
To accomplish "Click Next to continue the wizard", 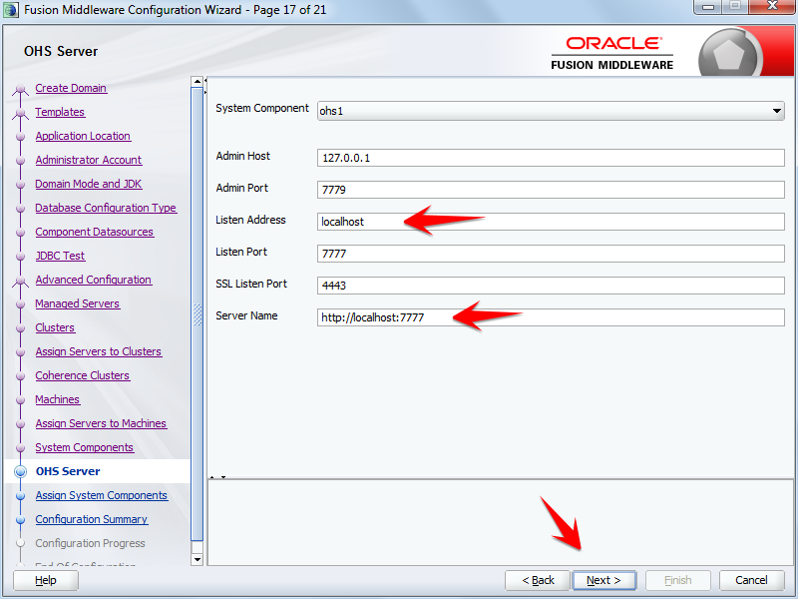I will click(x=604, y=580).
